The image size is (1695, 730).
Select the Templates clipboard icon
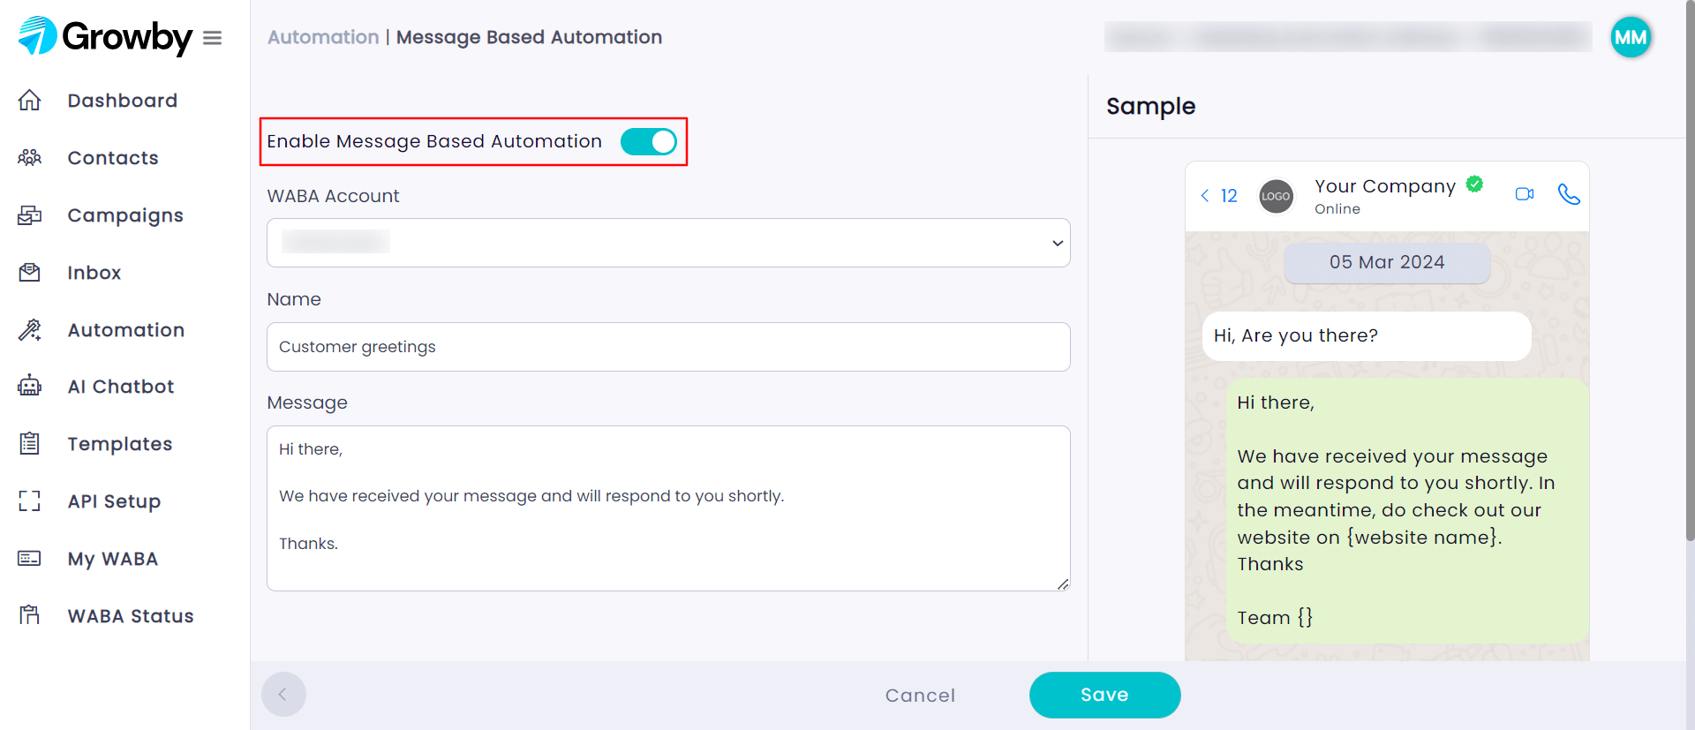point(30,444)
